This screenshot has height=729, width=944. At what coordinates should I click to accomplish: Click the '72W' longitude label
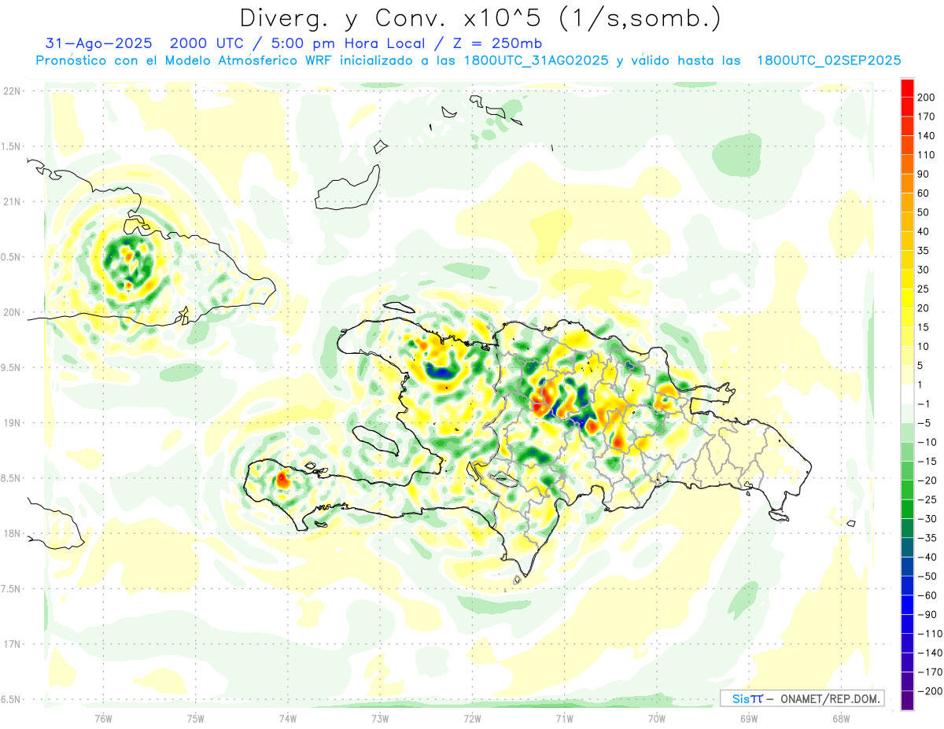[472, 718]
